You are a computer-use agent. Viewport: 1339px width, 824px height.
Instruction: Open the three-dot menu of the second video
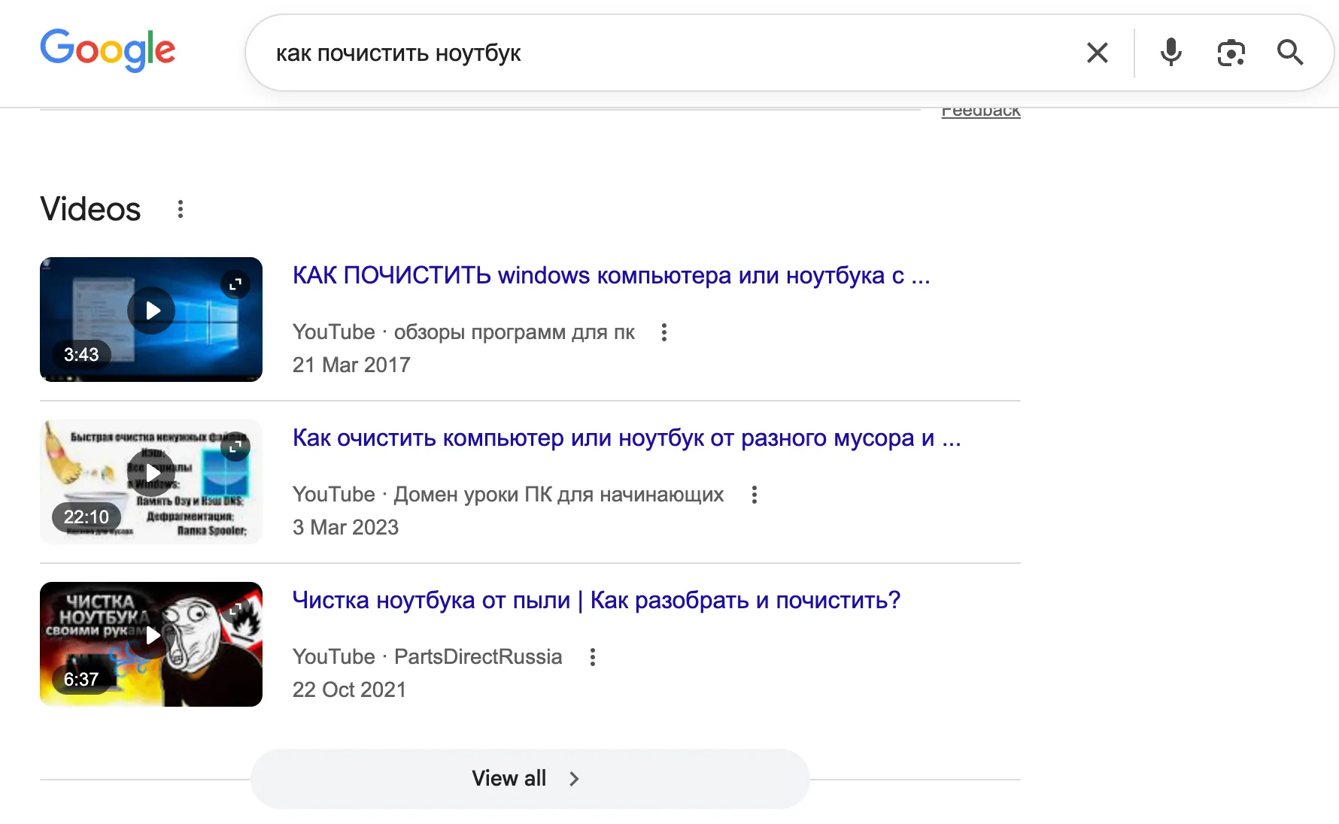[x=753, y=494]
